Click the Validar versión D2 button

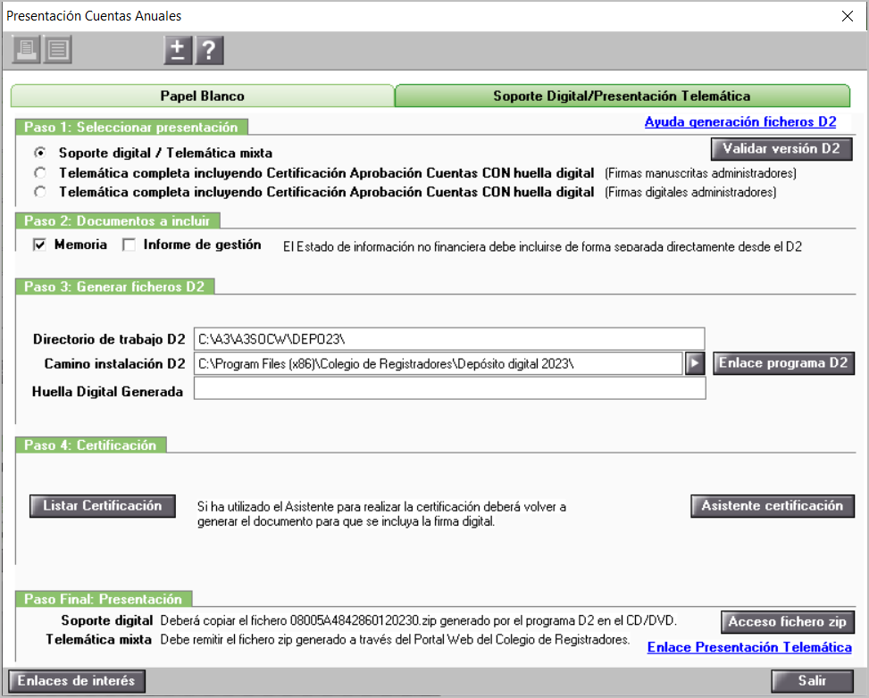pos(781,149)
